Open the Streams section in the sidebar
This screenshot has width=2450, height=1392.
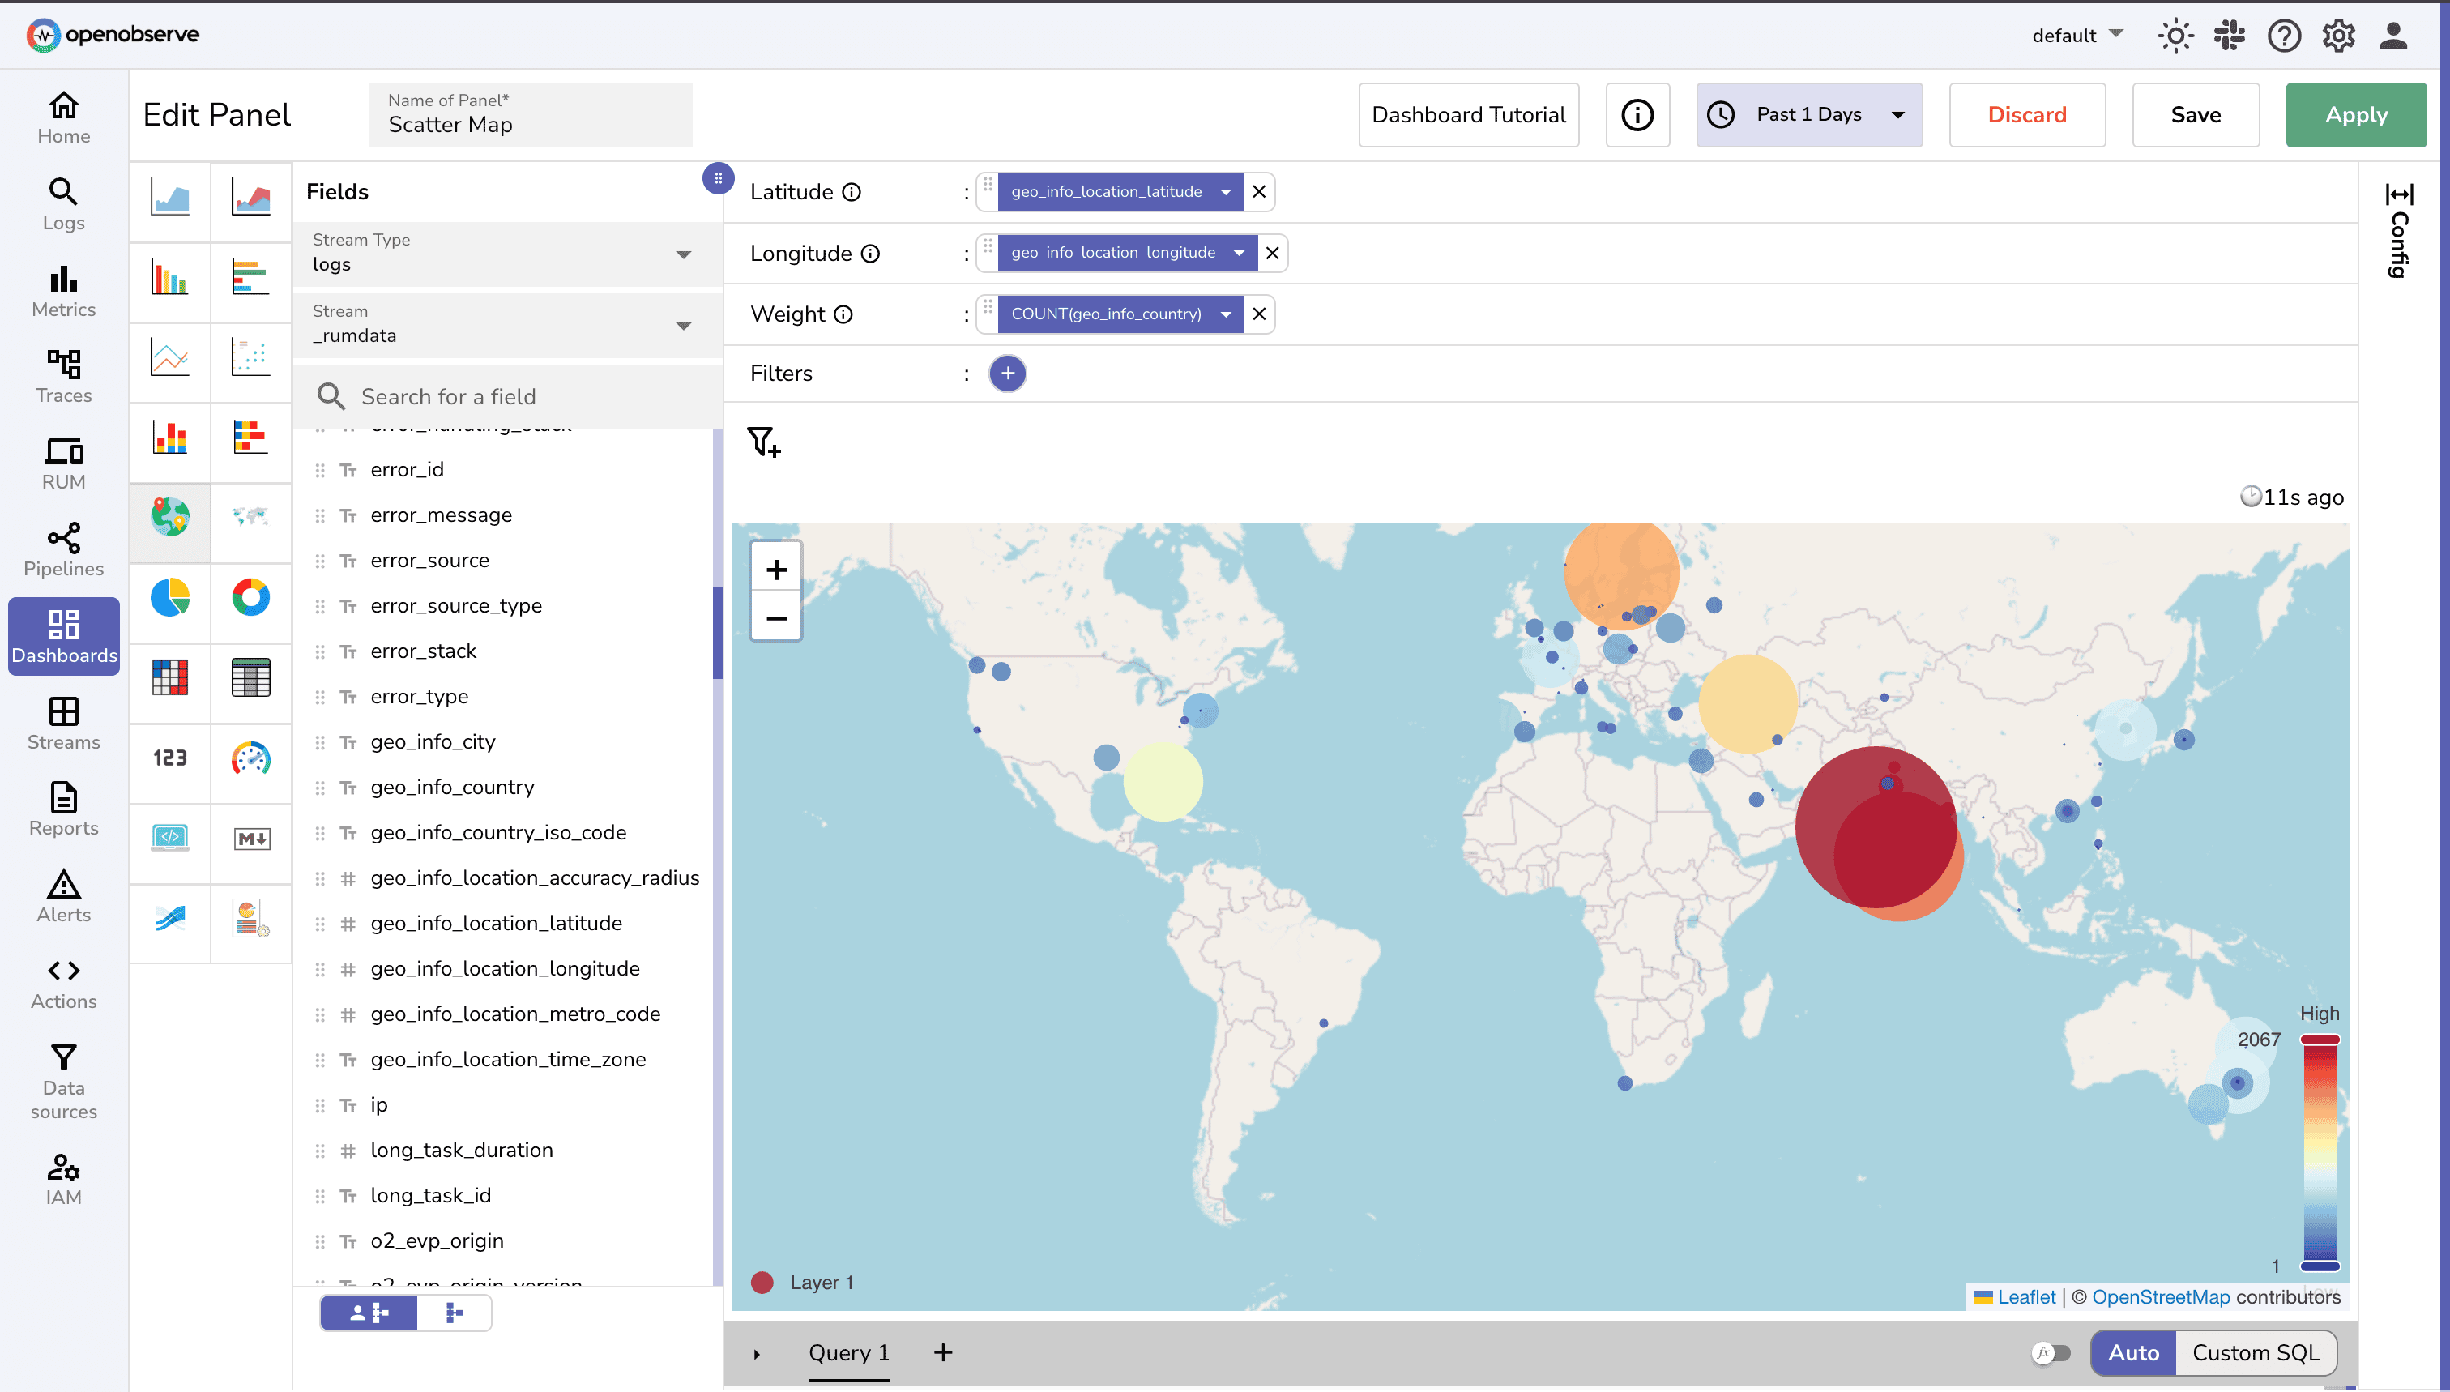point(63,724)
